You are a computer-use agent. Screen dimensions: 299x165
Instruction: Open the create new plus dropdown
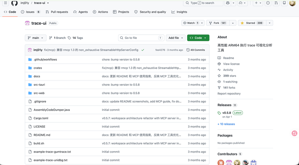tap(258, 3)
